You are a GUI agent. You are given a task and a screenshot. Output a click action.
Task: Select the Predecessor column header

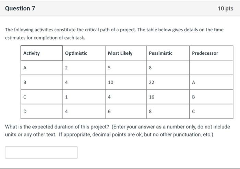click(x=205, y=53)
